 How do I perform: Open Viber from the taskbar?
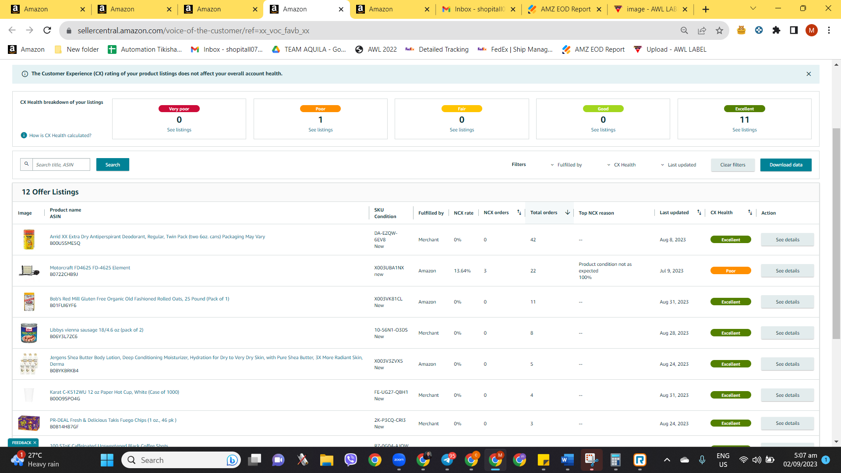[350, 460]
